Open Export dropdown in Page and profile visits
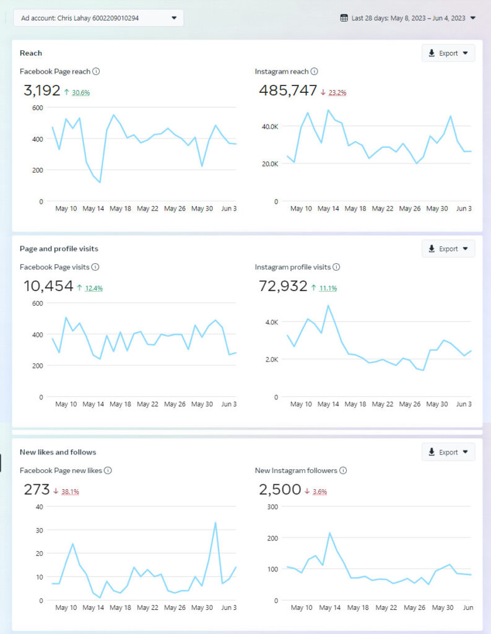The width and height of the screenshot is (491, 634). tap(448, 249)
